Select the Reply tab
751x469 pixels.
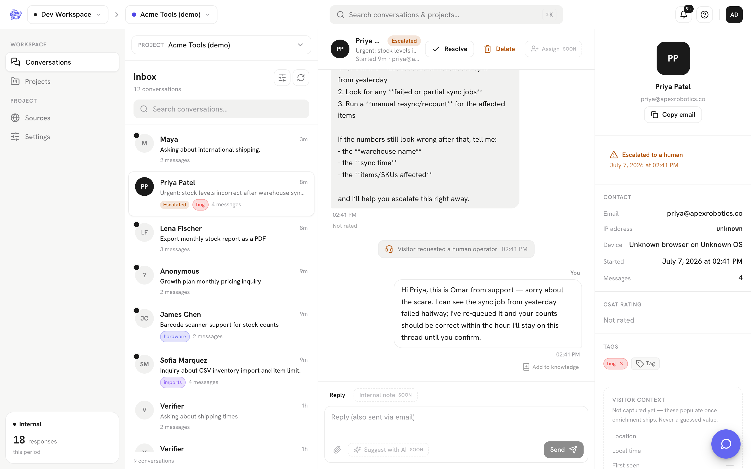pyautogui.click(x=337, y=395)
